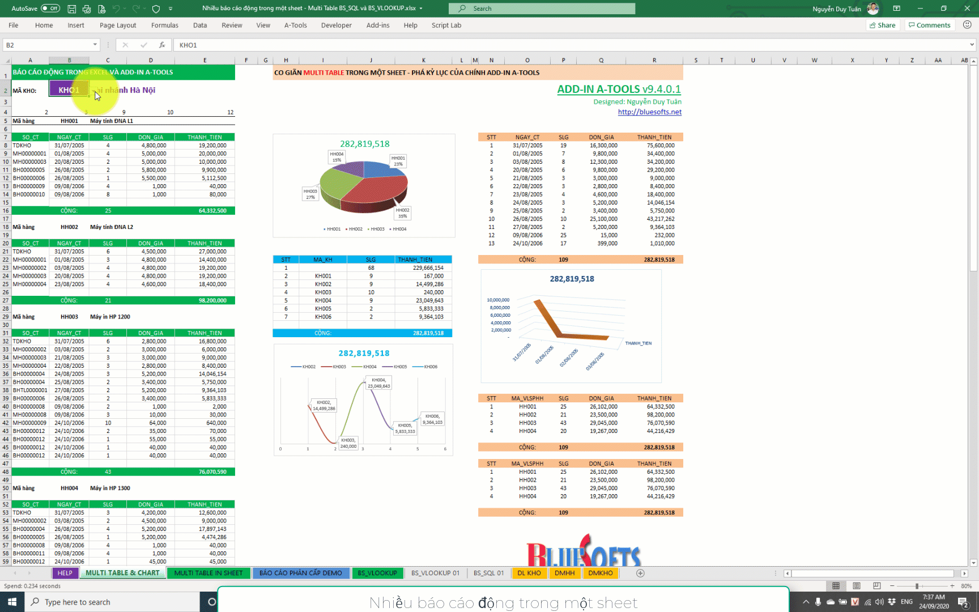Click the Share button
The width and height of the screenshot is (979, 612).
click(x=883, y=25)
